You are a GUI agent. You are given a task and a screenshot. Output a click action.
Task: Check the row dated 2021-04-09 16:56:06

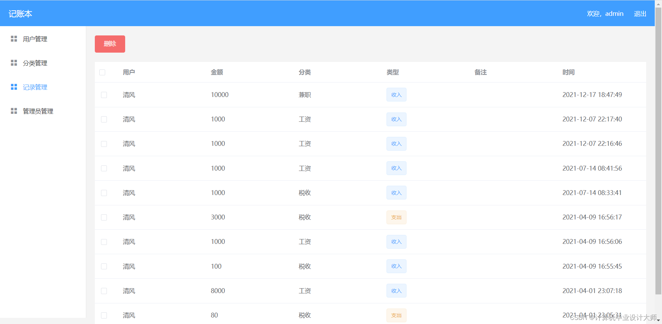[x=104, y=242]
